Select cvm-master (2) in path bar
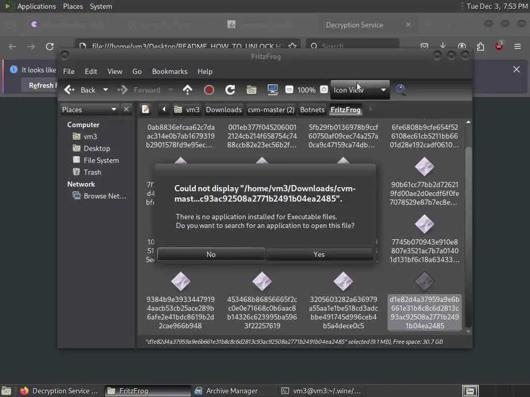Image resolution: width=530 pixels, height=397 pixels. pos(271,110)
